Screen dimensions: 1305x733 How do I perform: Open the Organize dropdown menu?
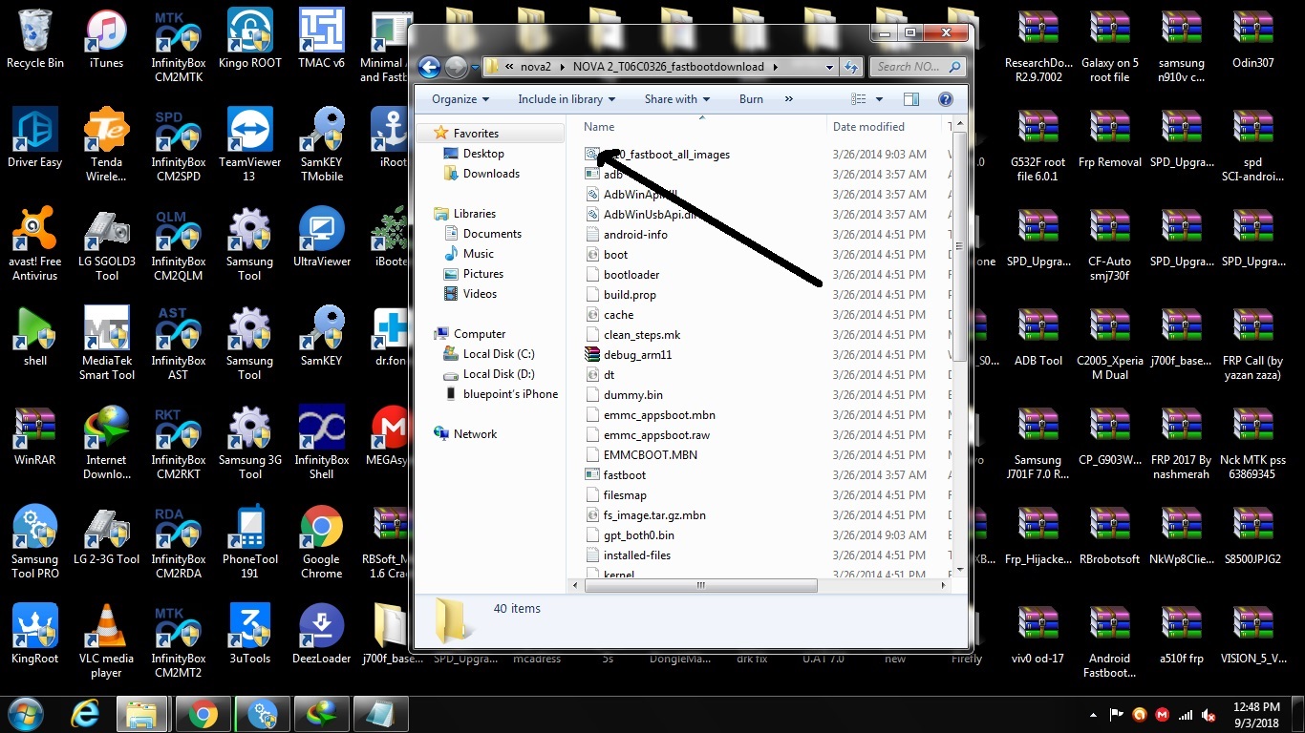460,99
